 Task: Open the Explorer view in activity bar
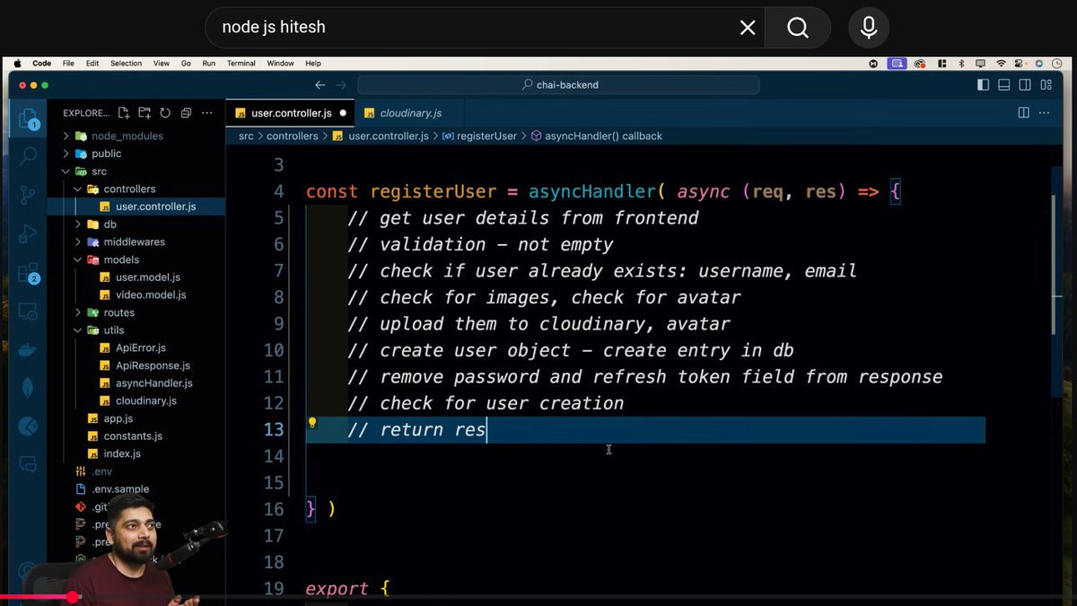click(29, 119)
